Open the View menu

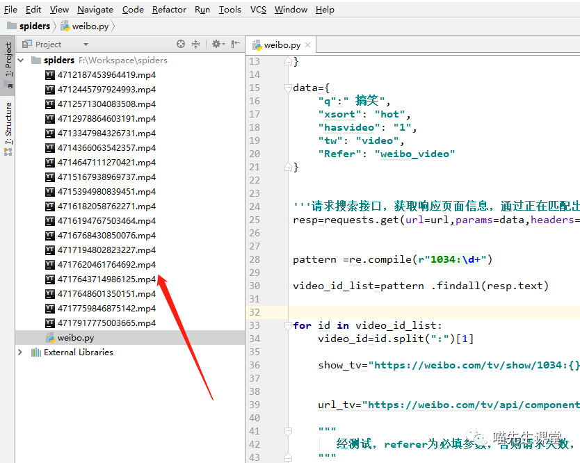(x=59, y=10)
